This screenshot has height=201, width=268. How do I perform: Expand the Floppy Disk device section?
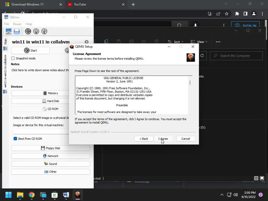(x=51, y=148)
